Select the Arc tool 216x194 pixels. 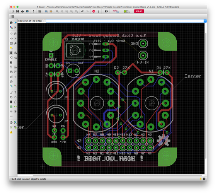click(x=15, y=97)
